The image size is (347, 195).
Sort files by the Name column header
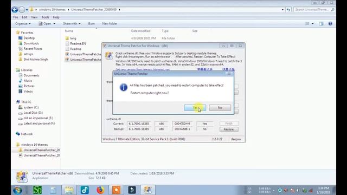[69, 31]
